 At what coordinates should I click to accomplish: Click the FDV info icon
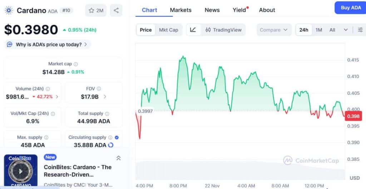(x=99, y=89)
